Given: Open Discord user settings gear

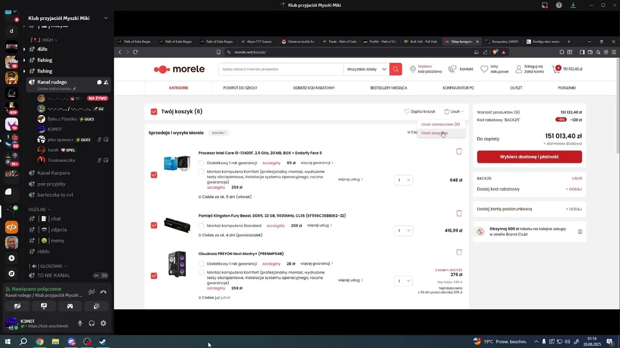Looking at the screenshot, I should click(x=103, y=323).
